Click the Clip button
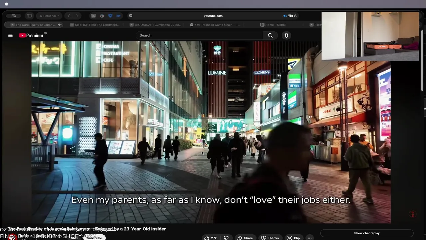This screenshot has width=426, height=240. (x=293, y=238)
